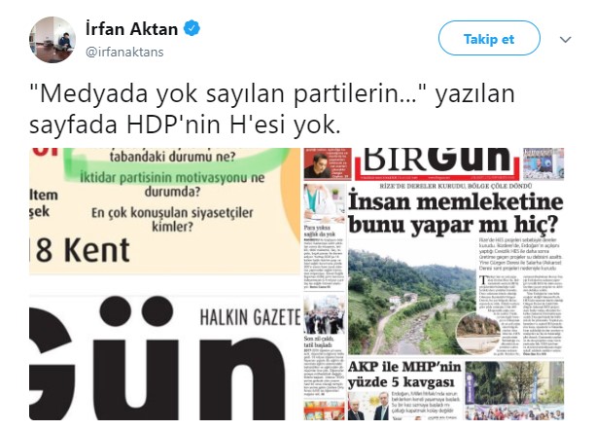
Task: Click 'En çok konuşulan siyasetçiler kimler?' text
Action: pos(172,220)
